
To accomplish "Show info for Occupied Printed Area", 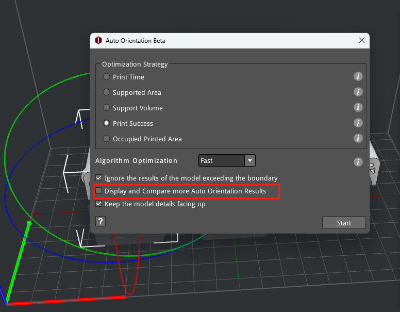I will pyautogui.click(x=358, y=138).
